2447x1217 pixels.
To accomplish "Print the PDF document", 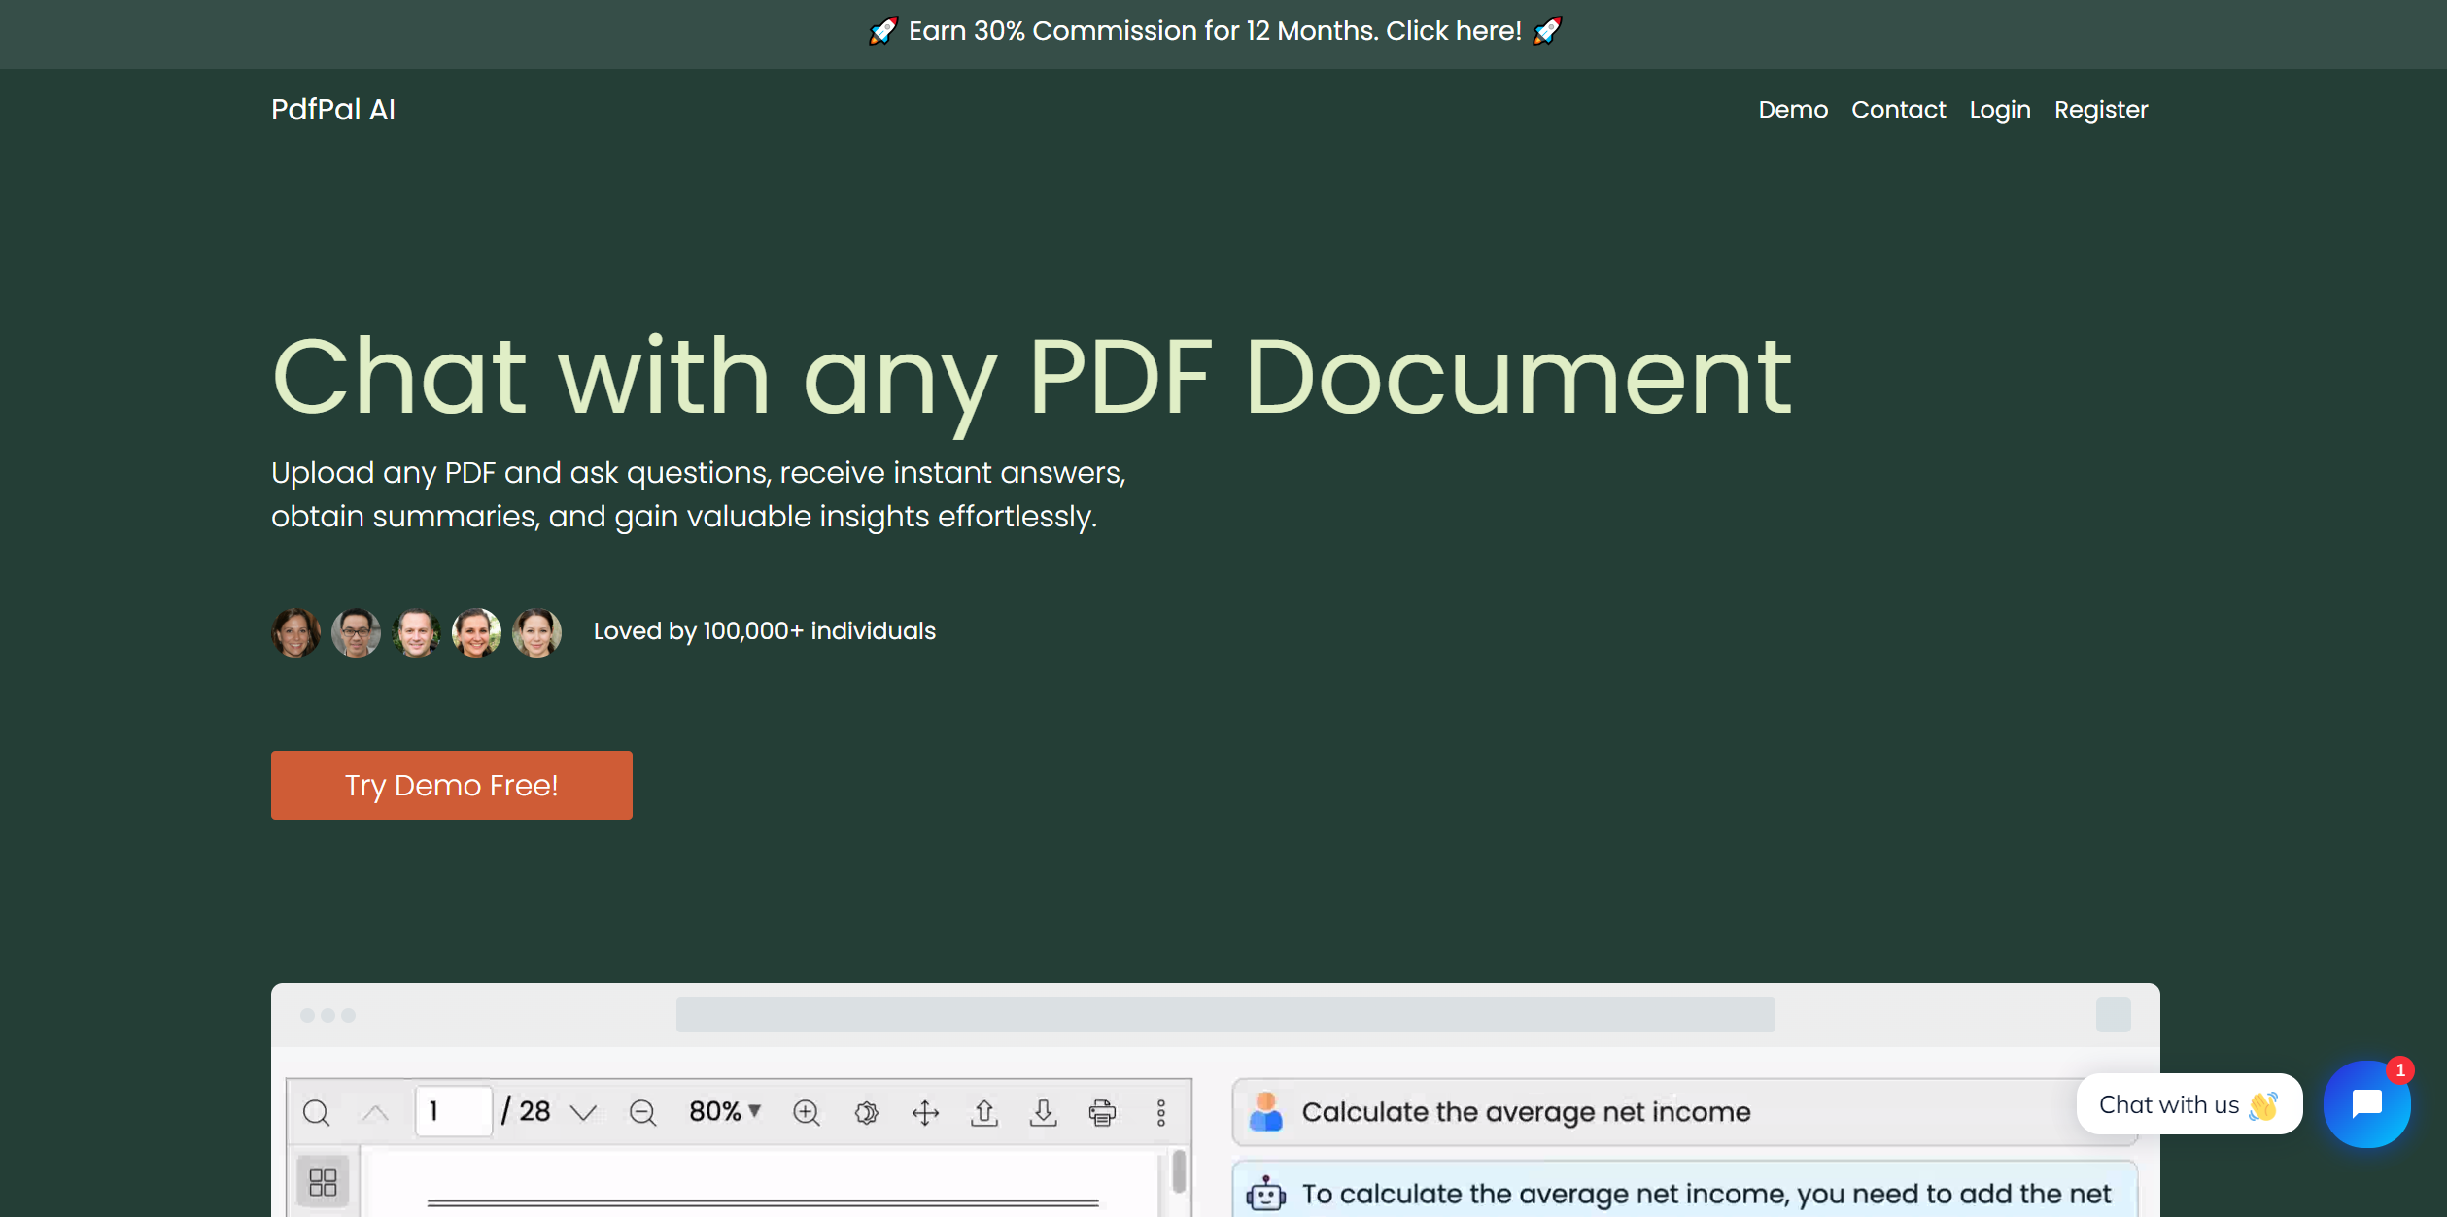I will click(1100, 1113).
